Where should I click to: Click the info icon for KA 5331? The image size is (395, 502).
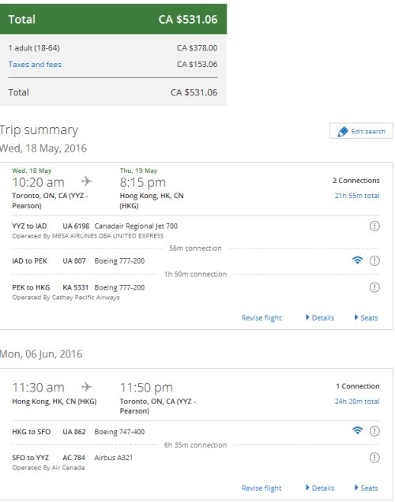(x=374, y=287)
